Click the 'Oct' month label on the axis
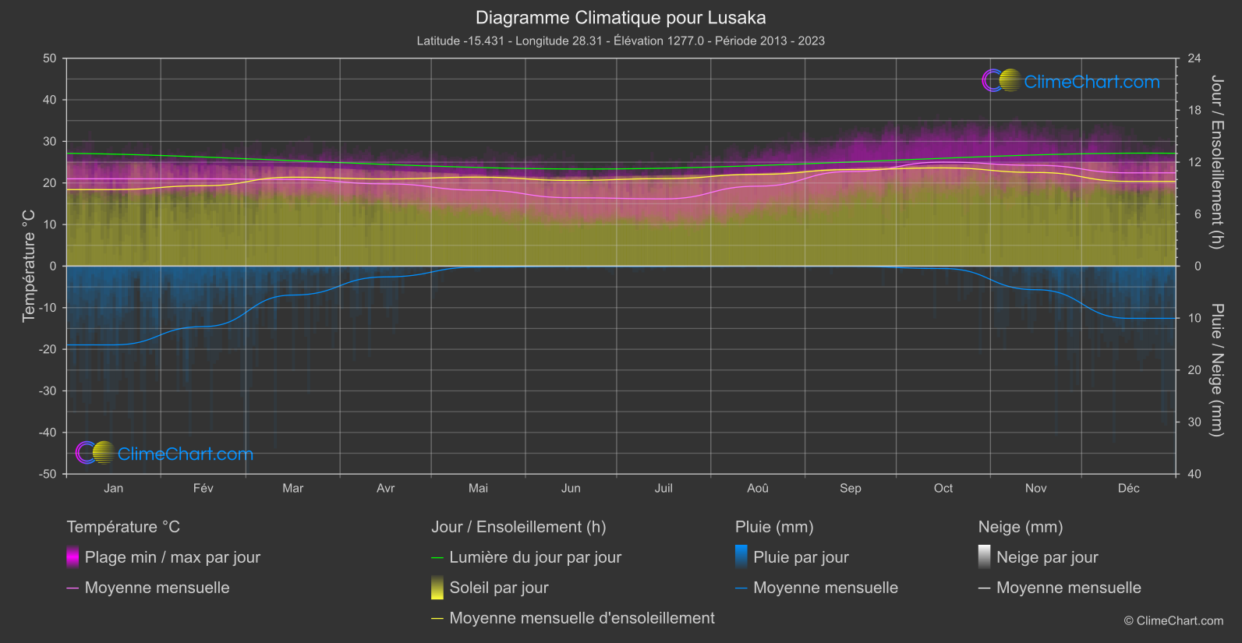The height and width of the screenshot is (643, 1242). [x=943, y=488]
